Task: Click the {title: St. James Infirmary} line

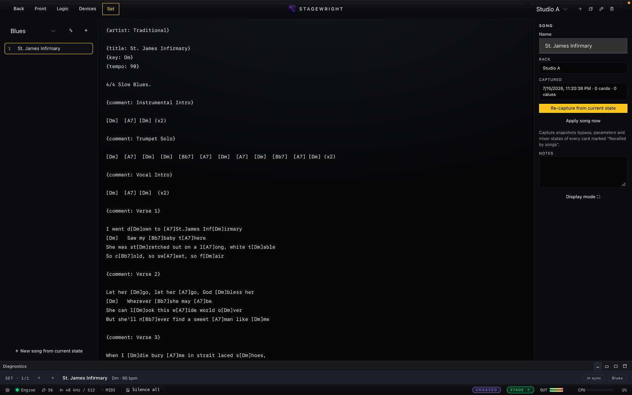Action: [x=148, y=49]
